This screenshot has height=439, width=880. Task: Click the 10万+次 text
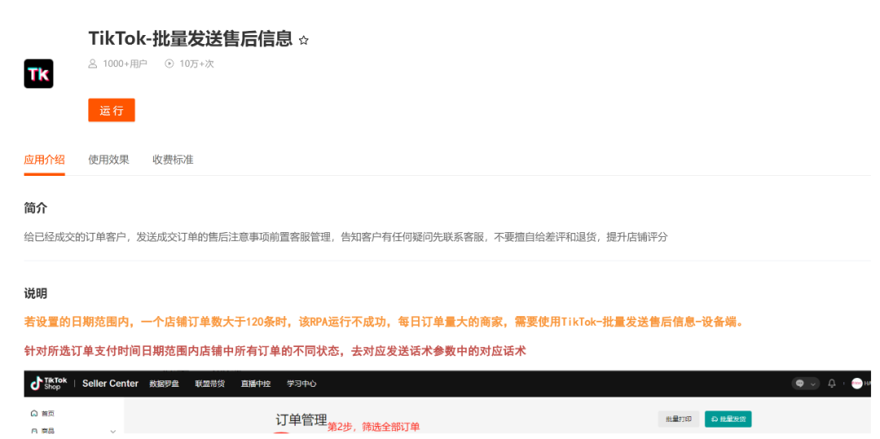point(196,64)
